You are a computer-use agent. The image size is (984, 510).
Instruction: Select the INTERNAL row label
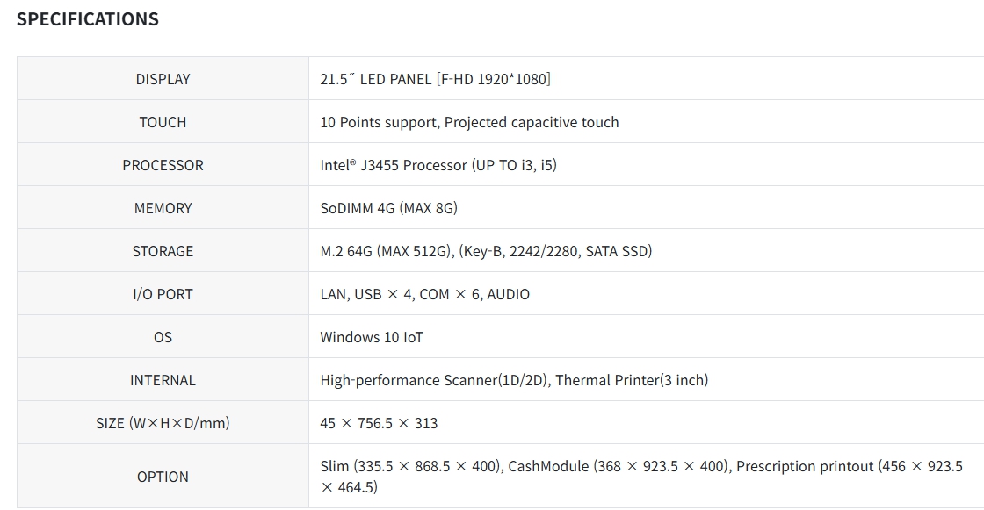click(163, 380)
